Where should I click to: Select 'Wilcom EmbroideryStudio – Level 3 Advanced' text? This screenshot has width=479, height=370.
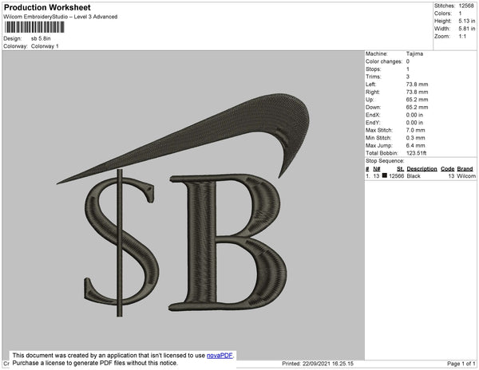[x=61, y=17]
